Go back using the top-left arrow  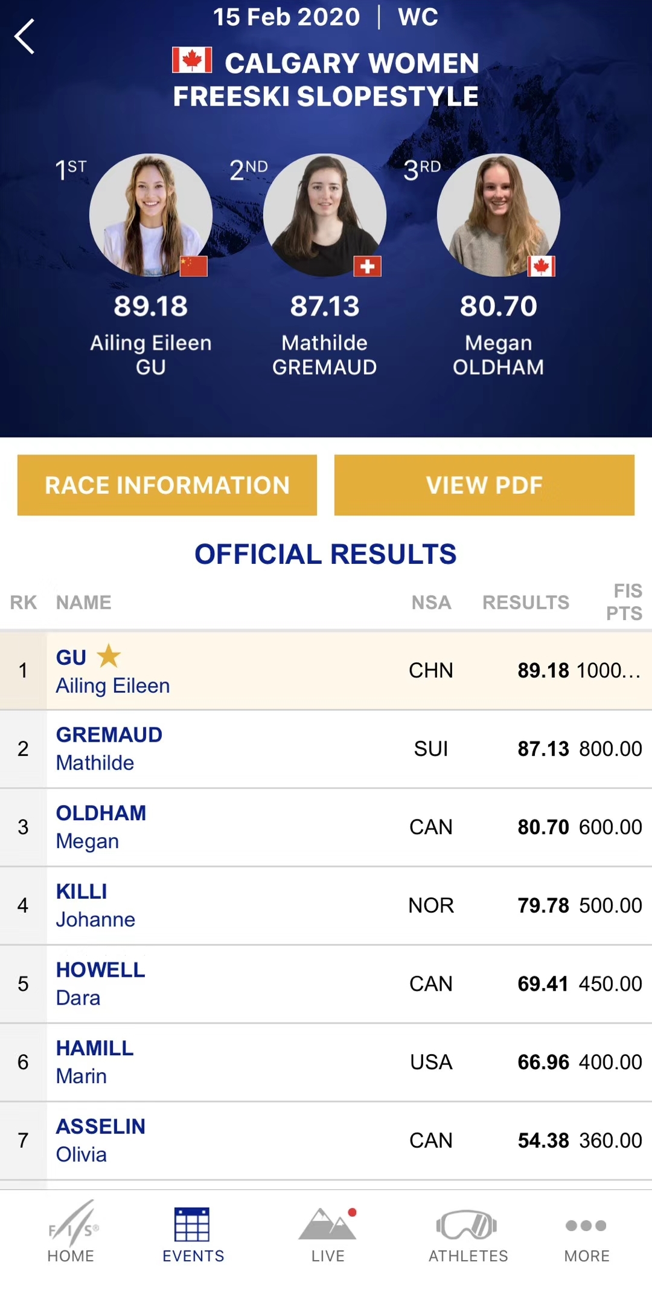(x=25, y=37)
